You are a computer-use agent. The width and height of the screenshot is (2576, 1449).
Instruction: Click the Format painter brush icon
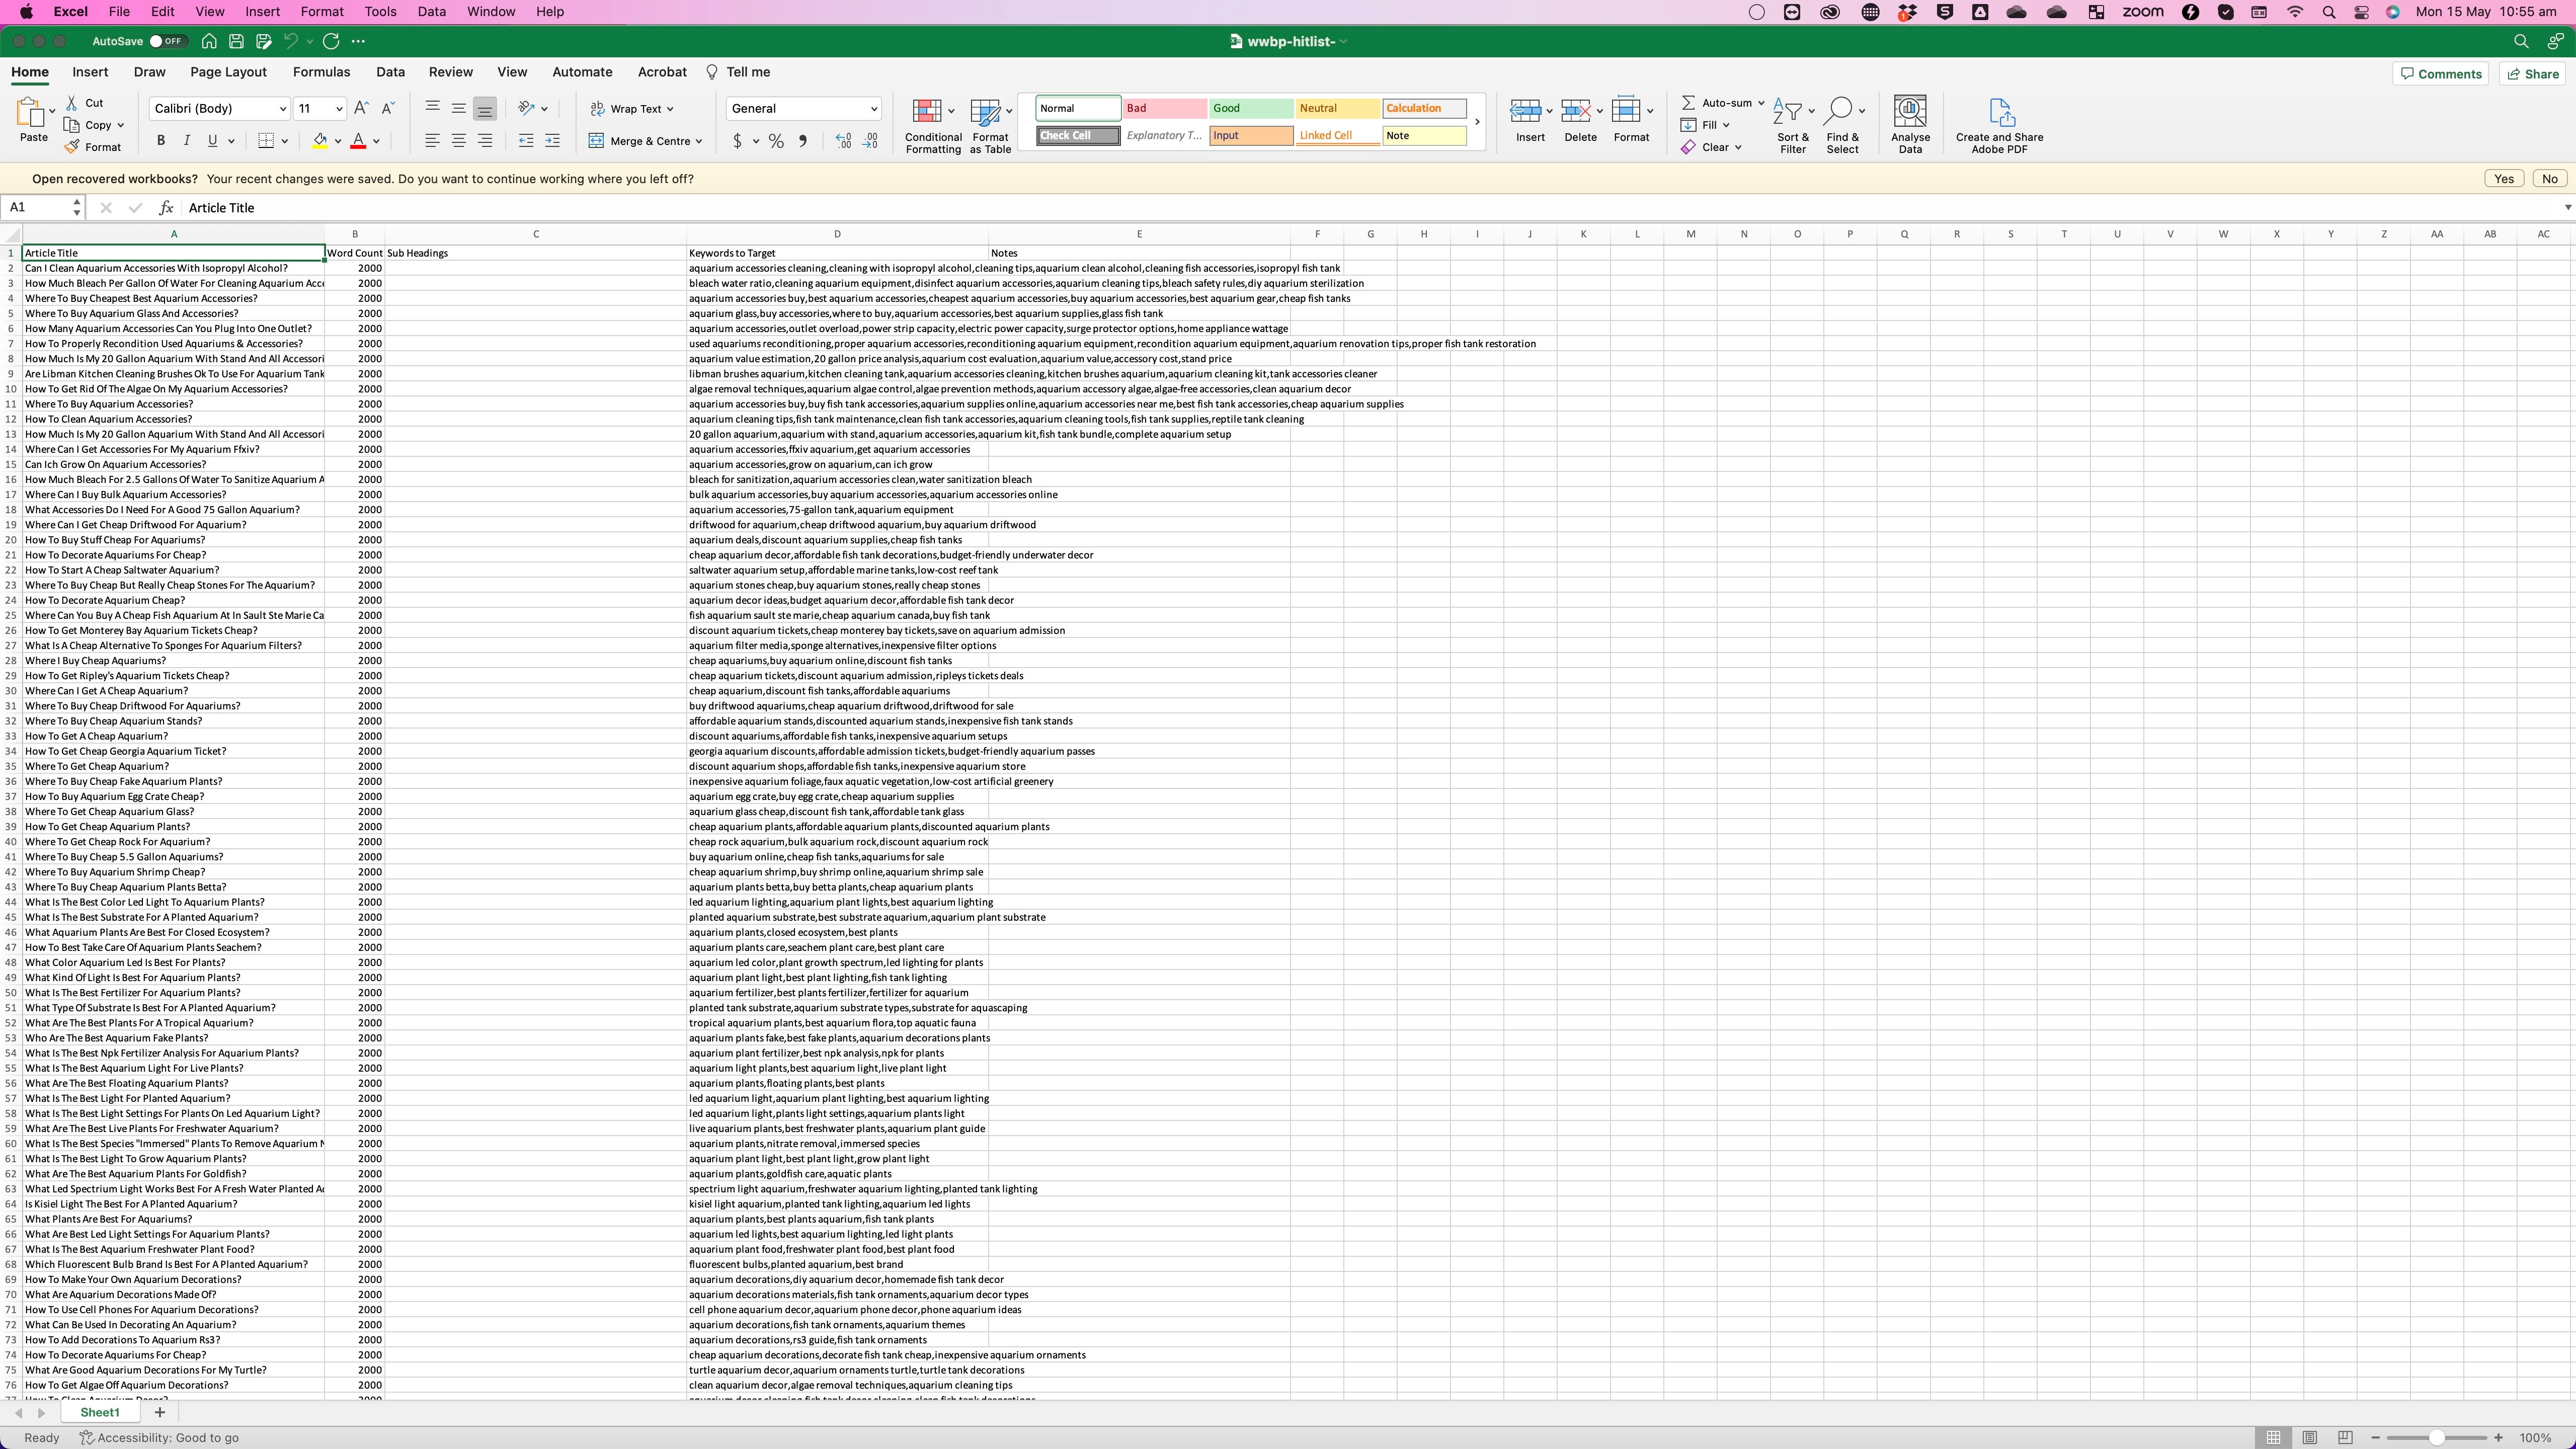pyautogui.click(x=72, y=147)
